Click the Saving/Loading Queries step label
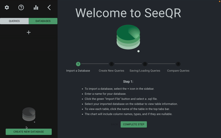221x138 pixels. pos(145,71)
